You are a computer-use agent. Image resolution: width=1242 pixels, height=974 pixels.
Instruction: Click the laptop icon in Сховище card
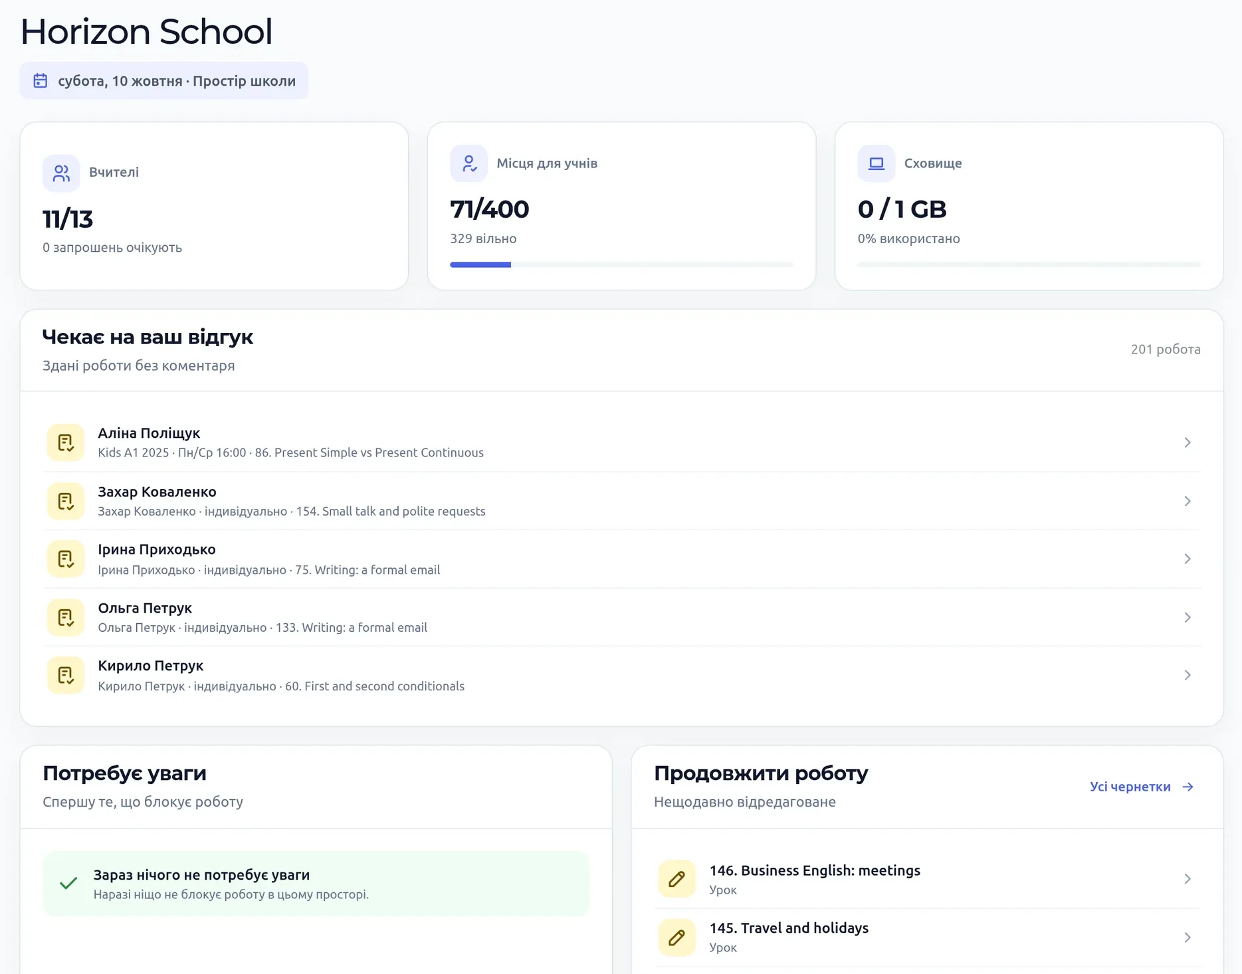tap(877, 163)
